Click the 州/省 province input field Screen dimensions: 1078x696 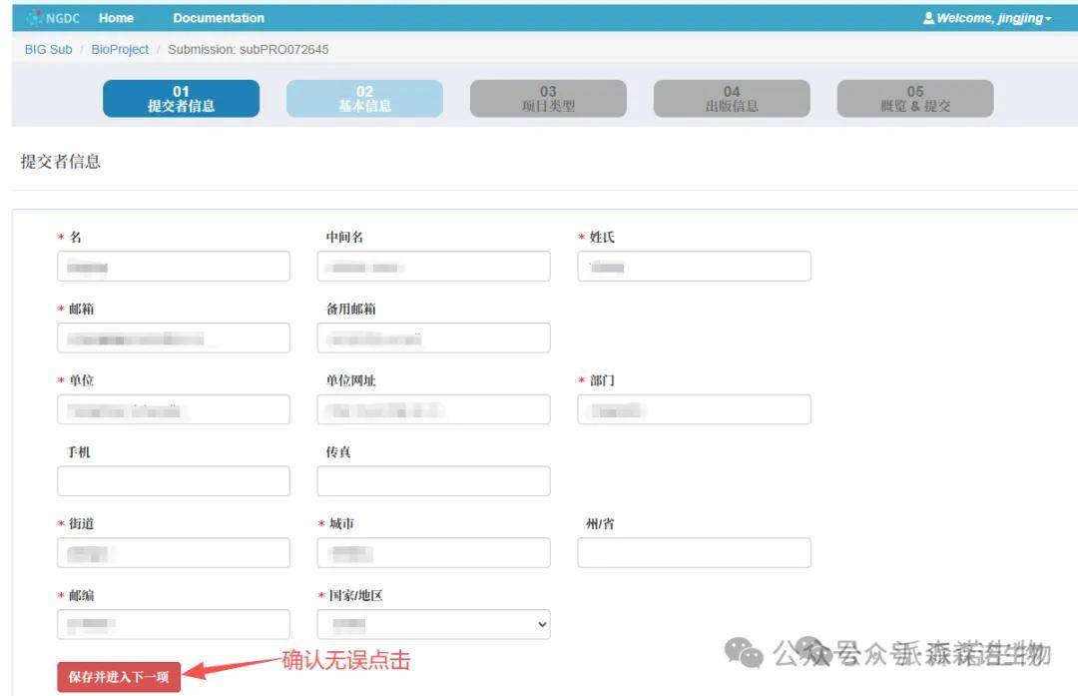694,552
